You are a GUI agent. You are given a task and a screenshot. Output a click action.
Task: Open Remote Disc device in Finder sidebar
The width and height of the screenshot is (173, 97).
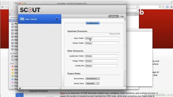pos(14,56)
